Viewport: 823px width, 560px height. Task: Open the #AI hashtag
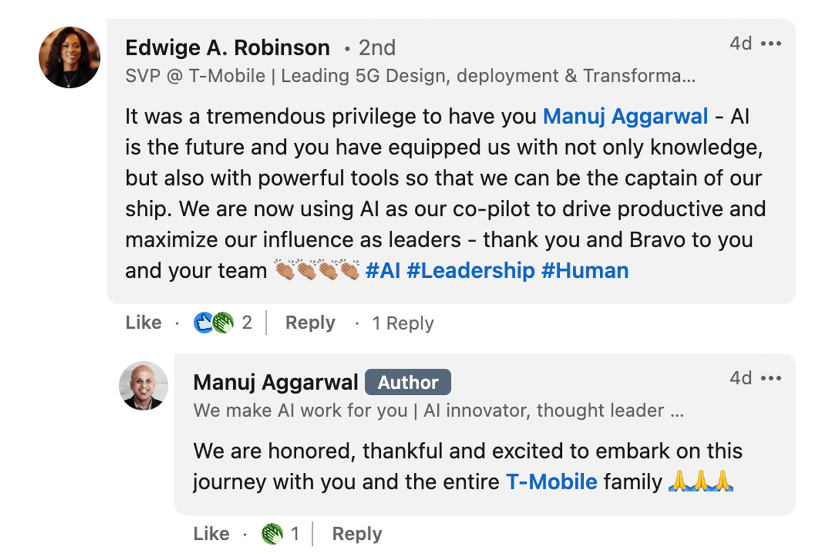click(382, 271)
